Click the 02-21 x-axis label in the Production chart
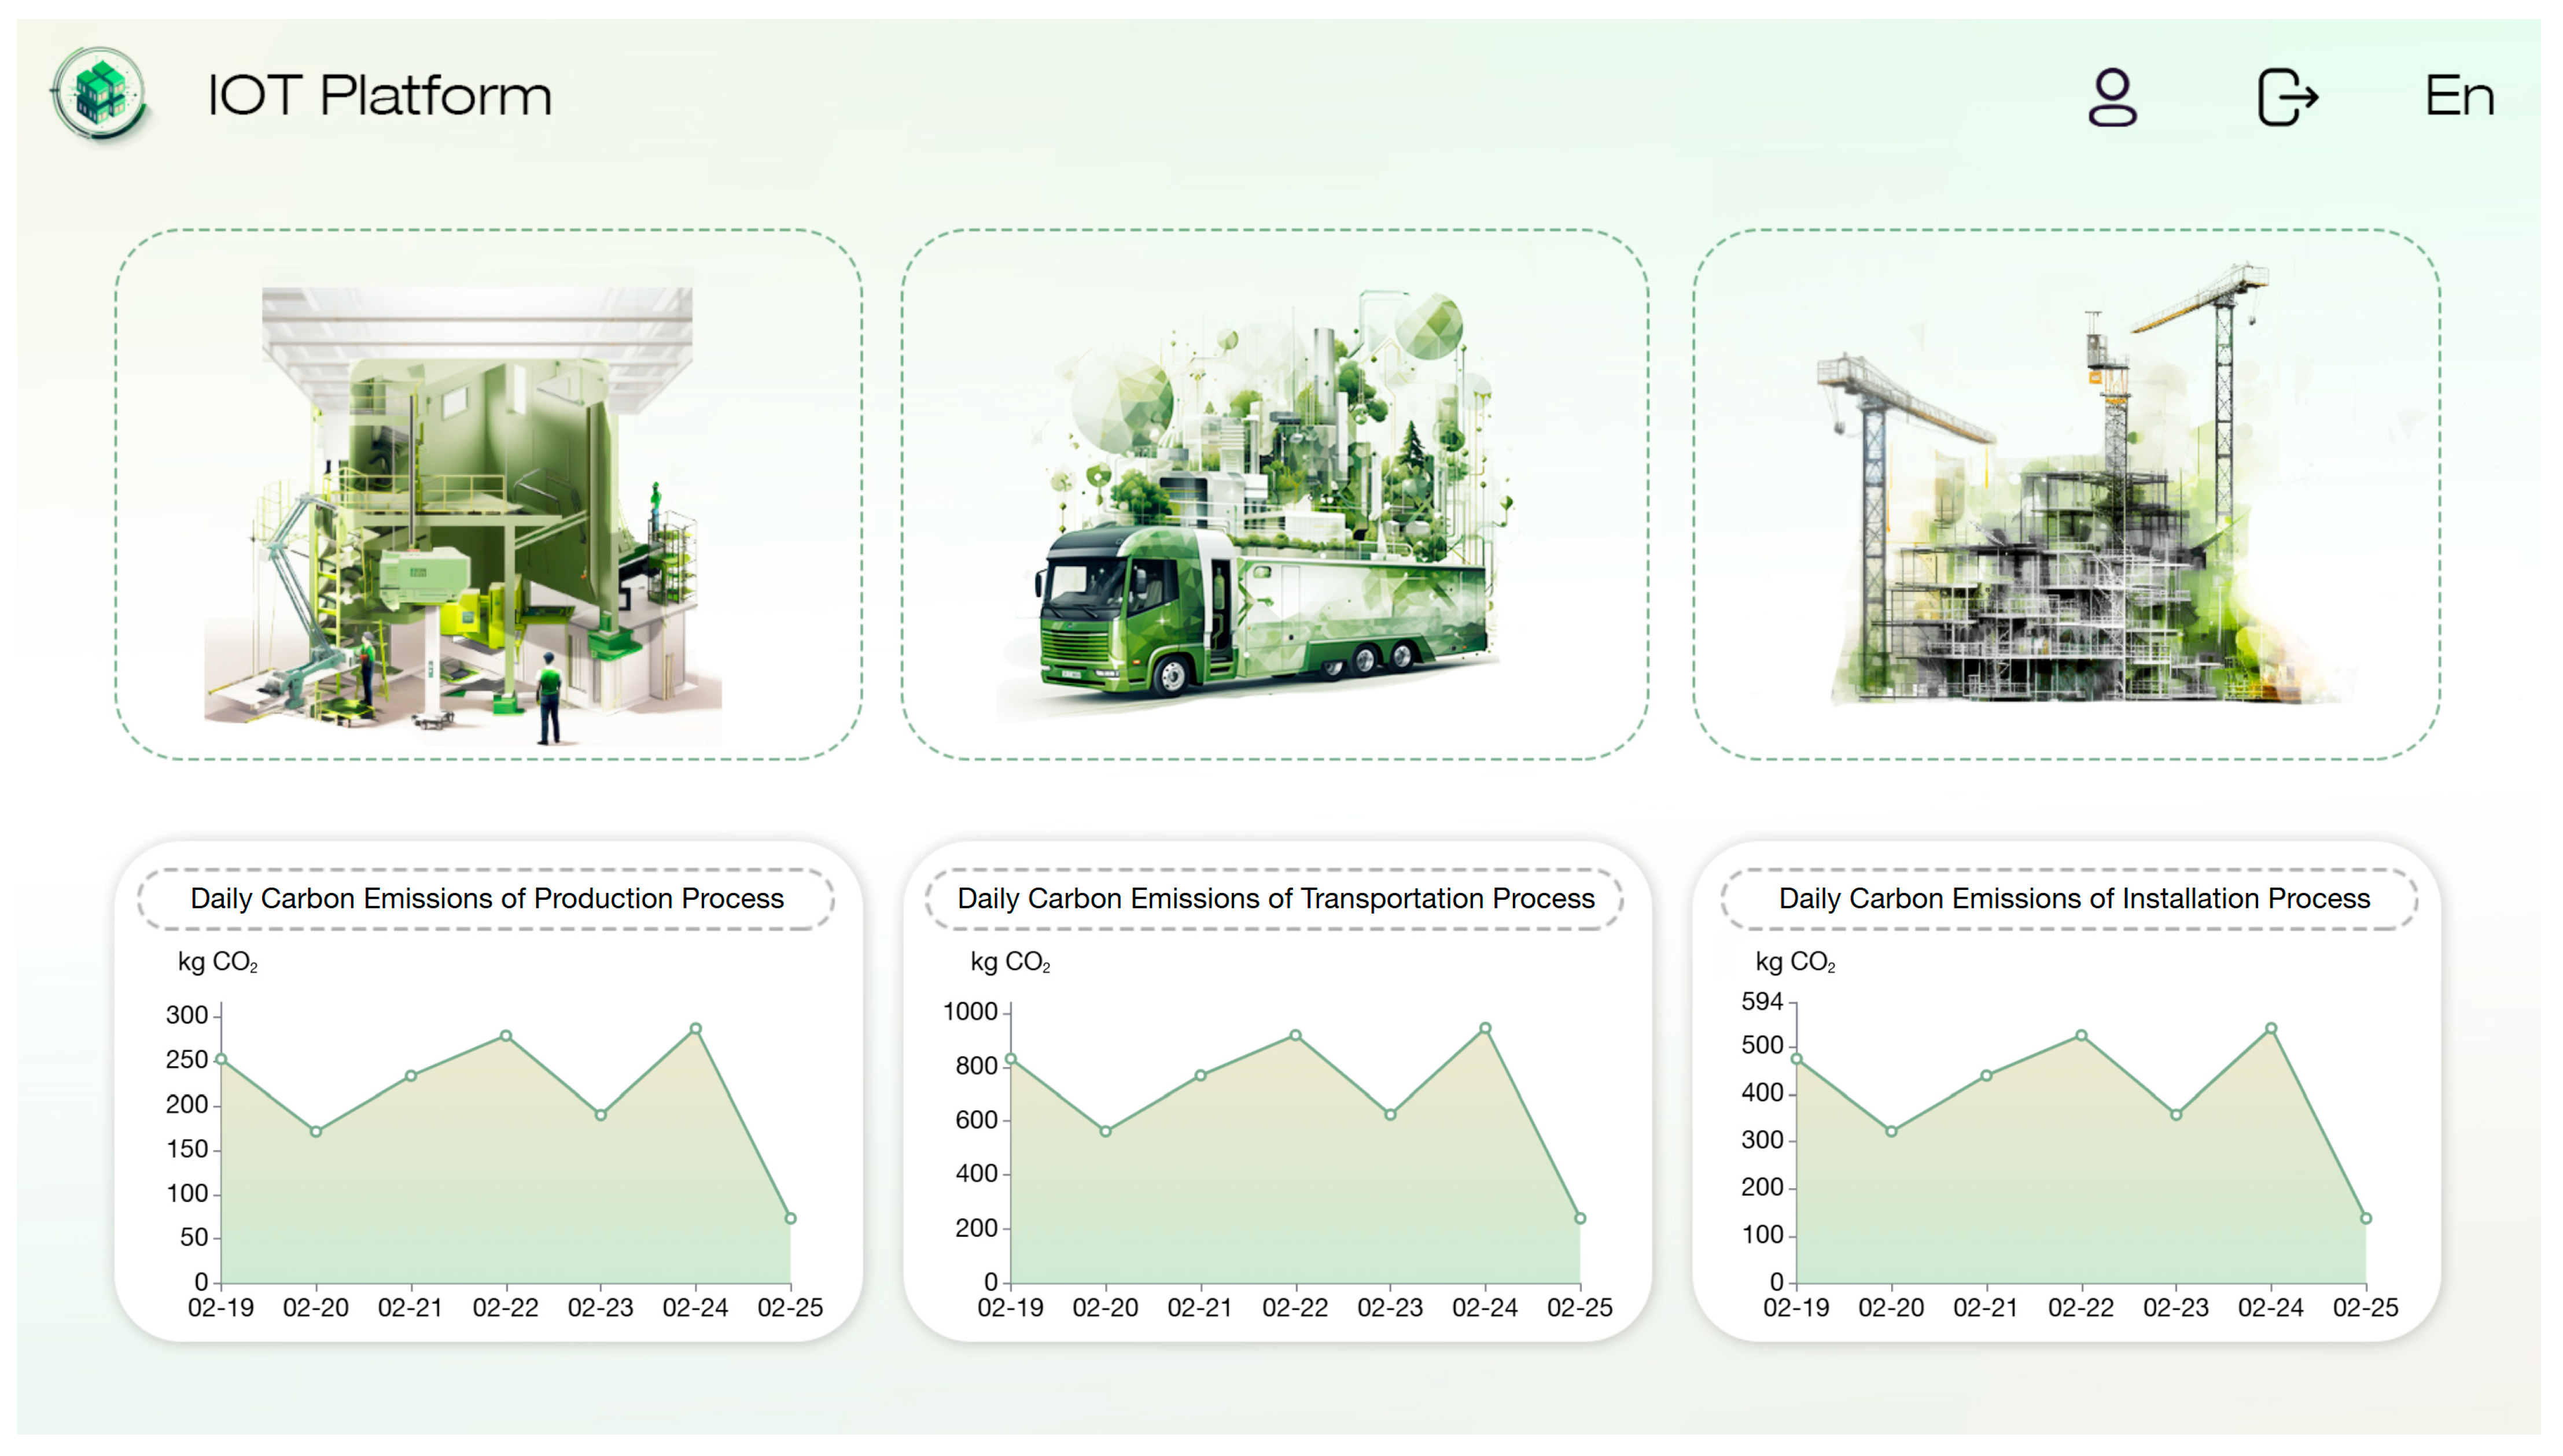The height and width of the screenshot is (1456, 2563). tap(410, 1307)
